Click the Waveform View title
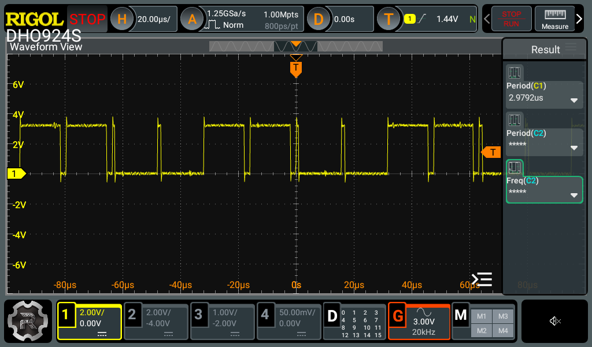The height and width of the screenshot is (347, 592). tap(46, 47)
